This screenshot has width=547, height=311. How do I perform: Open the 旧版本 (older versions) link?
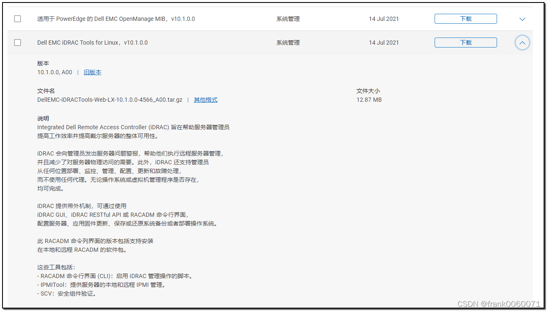pos(92,72)
